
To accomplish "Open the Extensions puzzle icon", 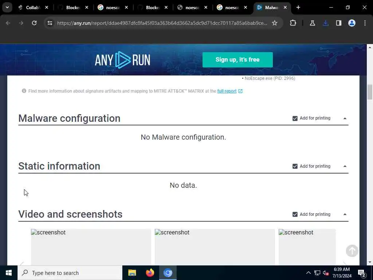I will [293, 23].
